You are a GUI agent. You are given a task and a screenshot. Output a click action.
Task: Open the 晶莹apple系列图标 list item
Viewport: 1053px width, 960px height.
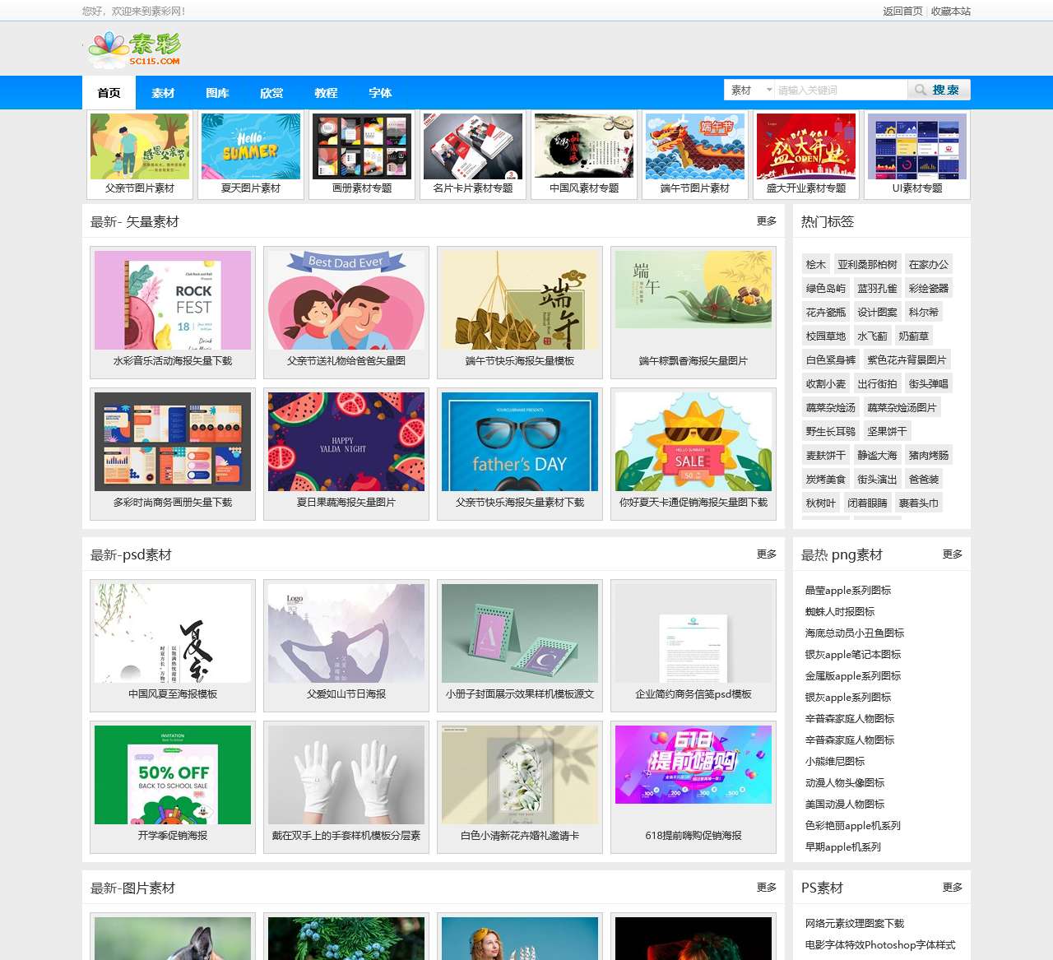[x=848, y=591]
